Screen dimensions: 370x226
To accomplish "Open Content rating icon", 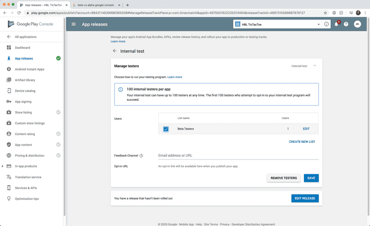I will 9,134.
